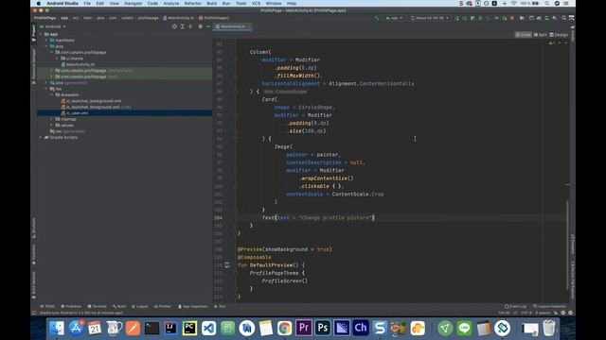The width and height of the screenshot is (606, 340).
Task: Open Project panel gear settings
Action: [x=200, y=26]
